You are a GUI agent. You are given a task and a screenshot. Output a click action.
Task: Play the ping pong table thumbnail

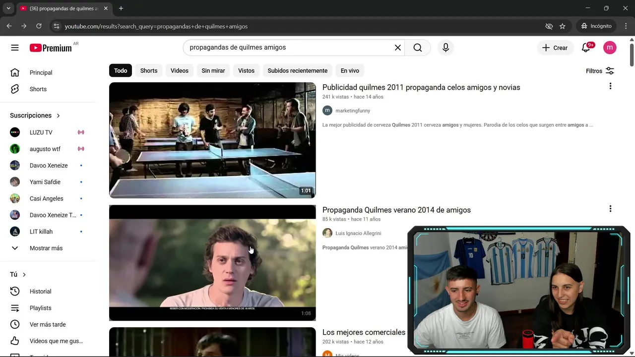(212, 140)
